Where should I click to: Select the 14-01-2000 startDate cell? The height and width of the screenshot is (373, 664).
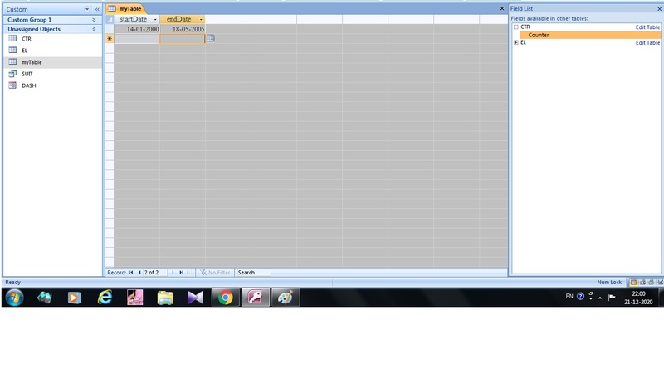[x=137, y=29]
